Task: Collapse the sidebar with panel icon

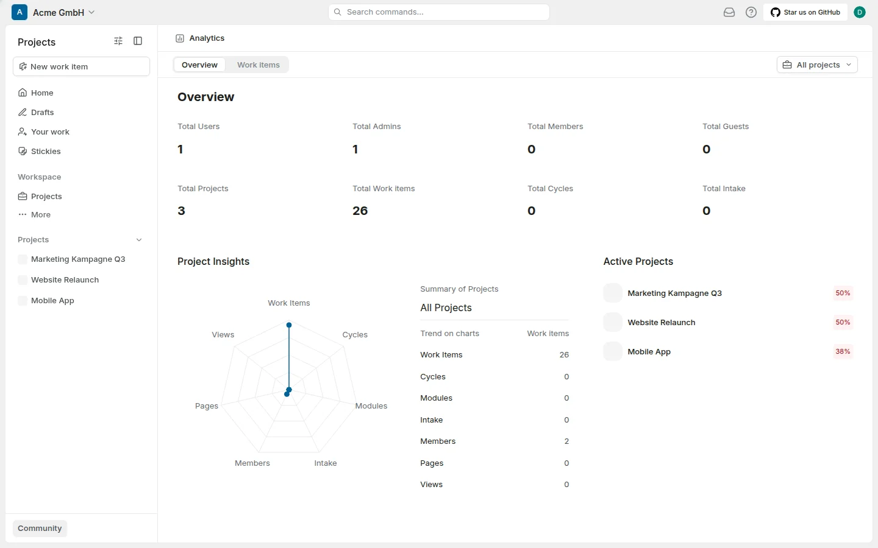Action: click(x=138, y=41)
